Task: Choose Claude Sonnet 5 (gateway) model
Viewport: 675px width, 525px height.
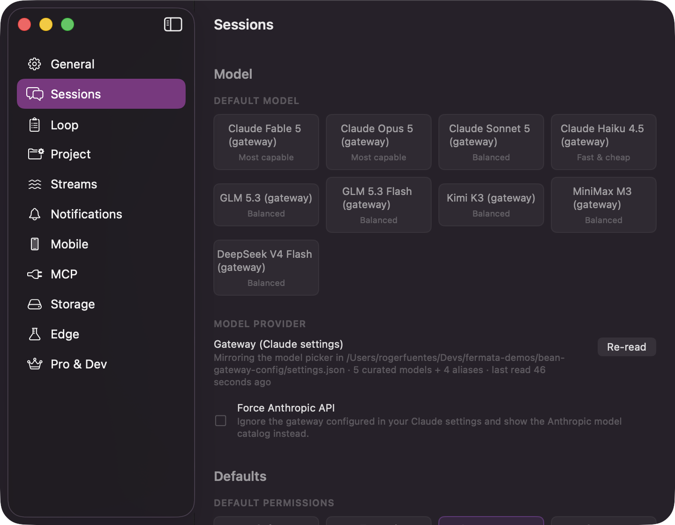Action: (491, 142)
